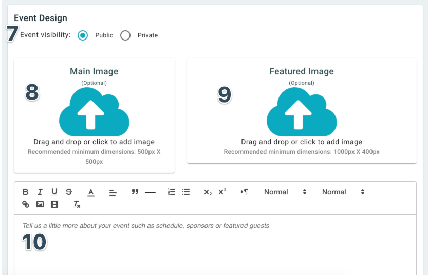The image size is (428, 275).
Task: Open the text alignment options
Action: (113, 192)
